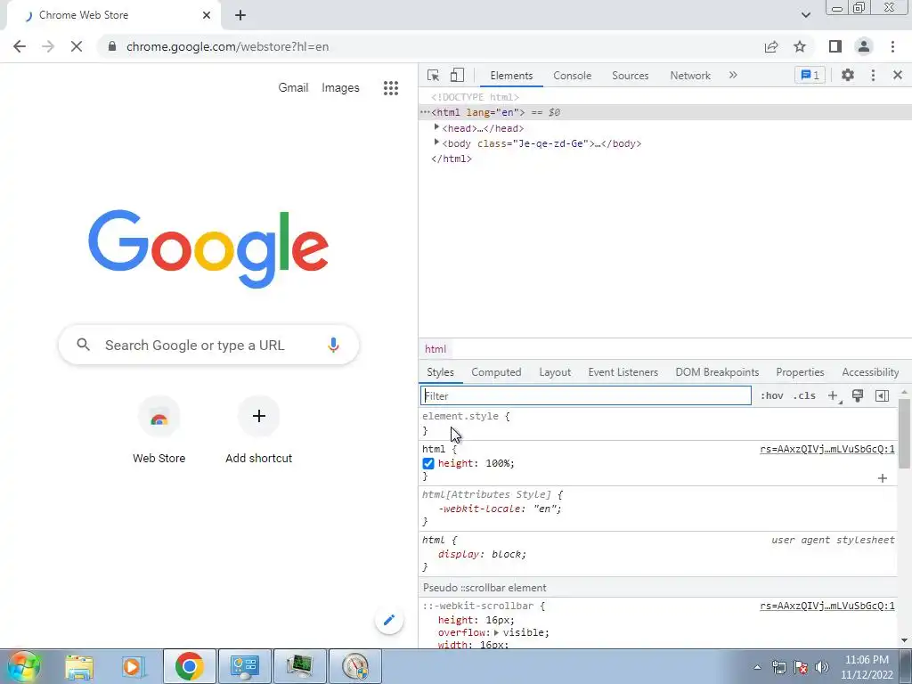The width and height of the screenshot is (912, 684).
Task: Toggle .cls element classes button
Action: click(804, 395)
